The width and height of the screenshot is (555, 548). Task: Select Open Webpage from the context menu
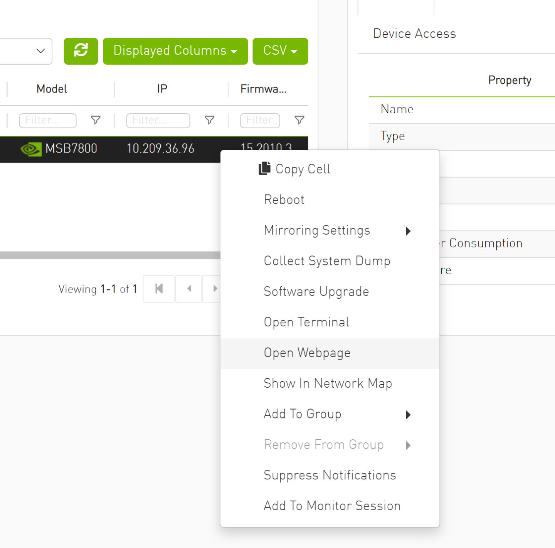pyautogui.click(x=307, y=353)
